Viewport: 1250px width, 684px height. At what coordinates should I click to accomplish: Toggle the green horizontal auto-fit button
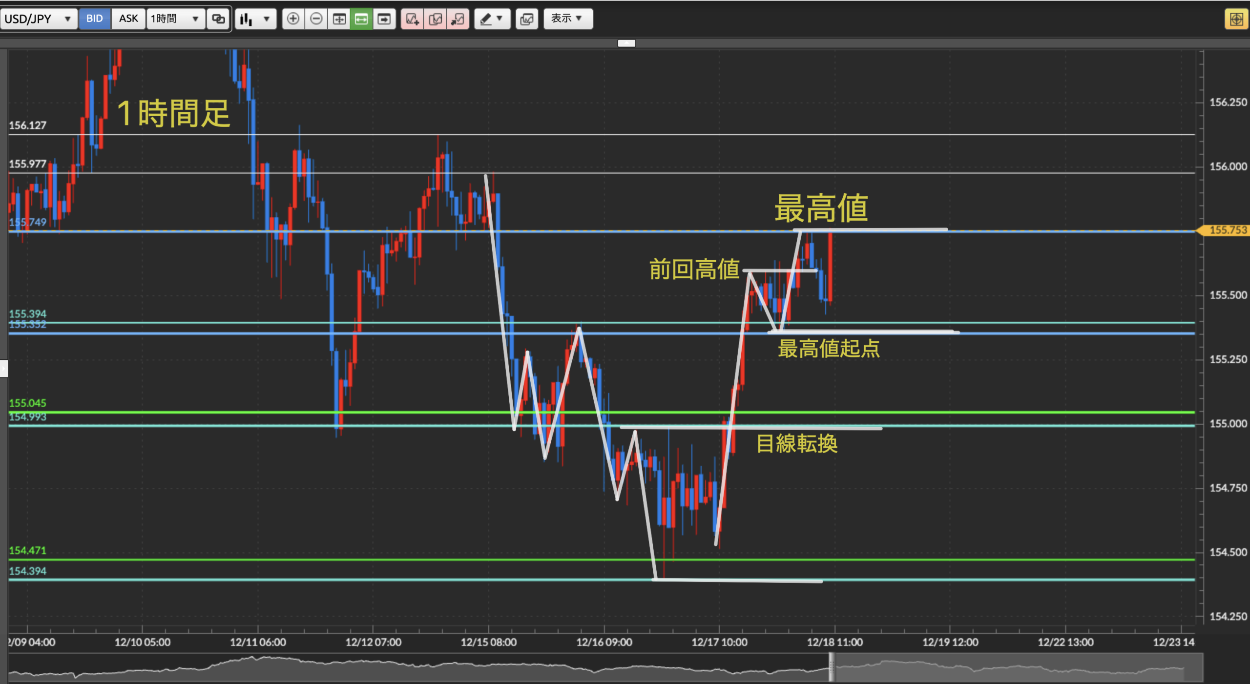coord(361,19)
